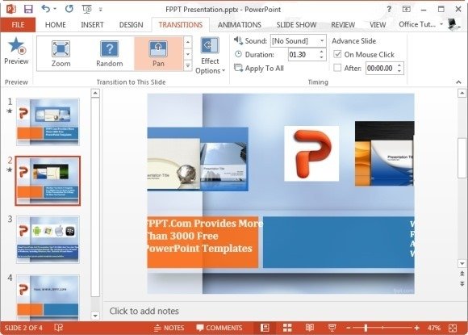Collapse the ribbon with the chevron

coord(458,82)
